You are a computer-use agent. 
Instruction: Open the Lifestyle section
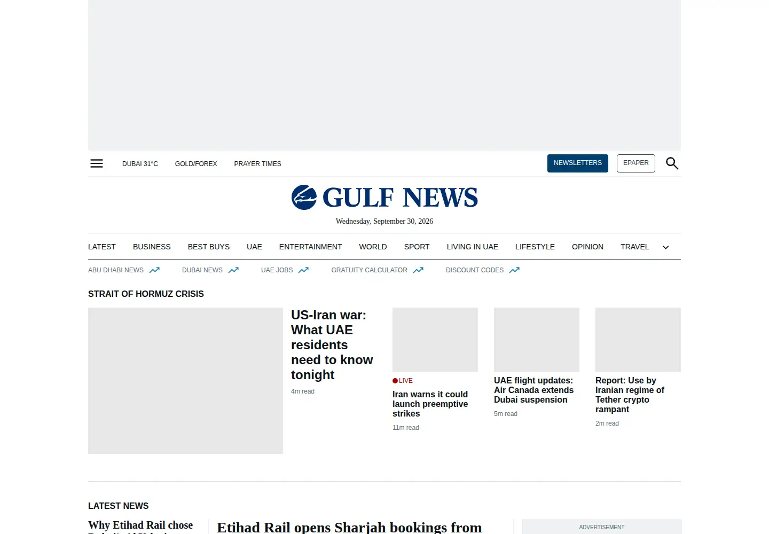tap(535, 247)
